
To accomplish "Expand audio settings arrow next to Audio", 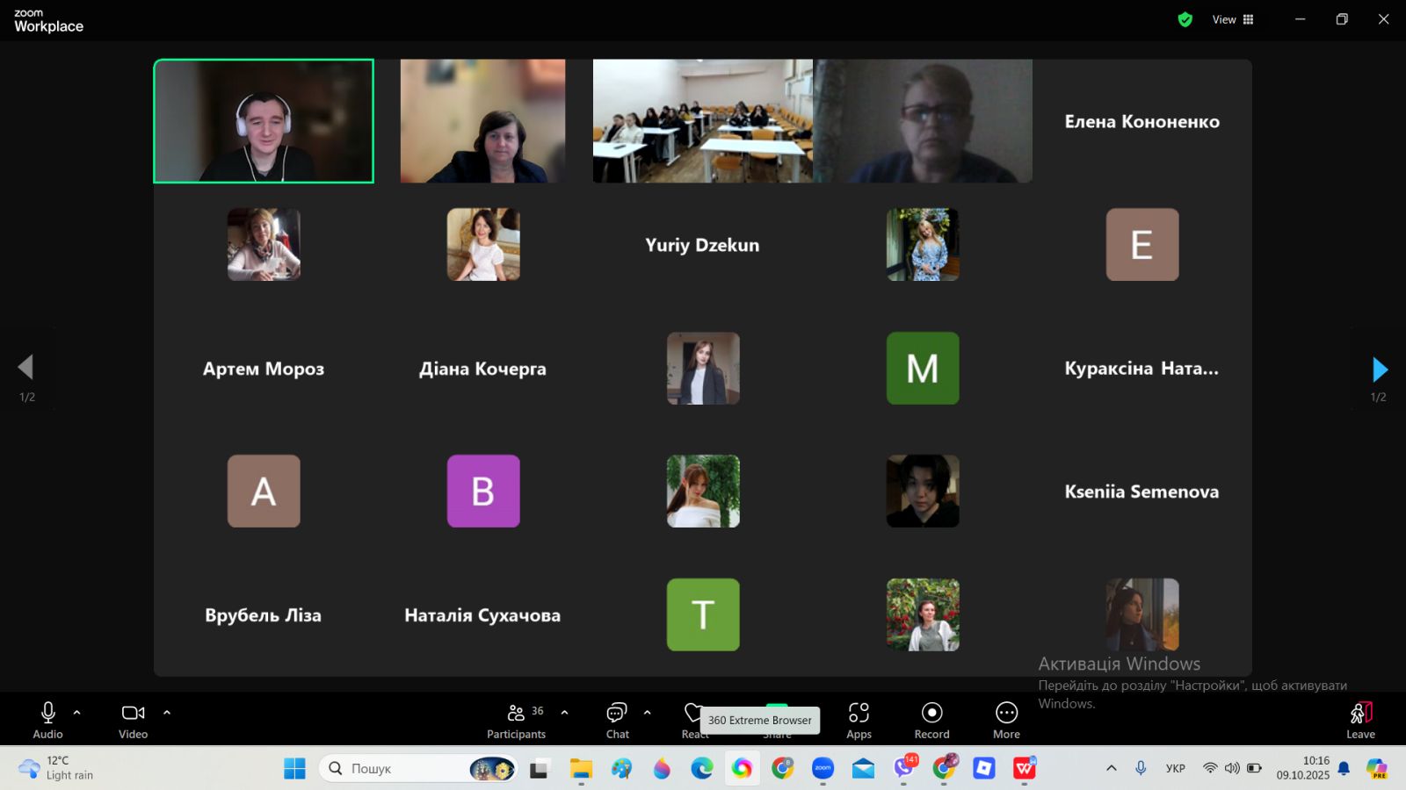I will [x=77, y=713].
